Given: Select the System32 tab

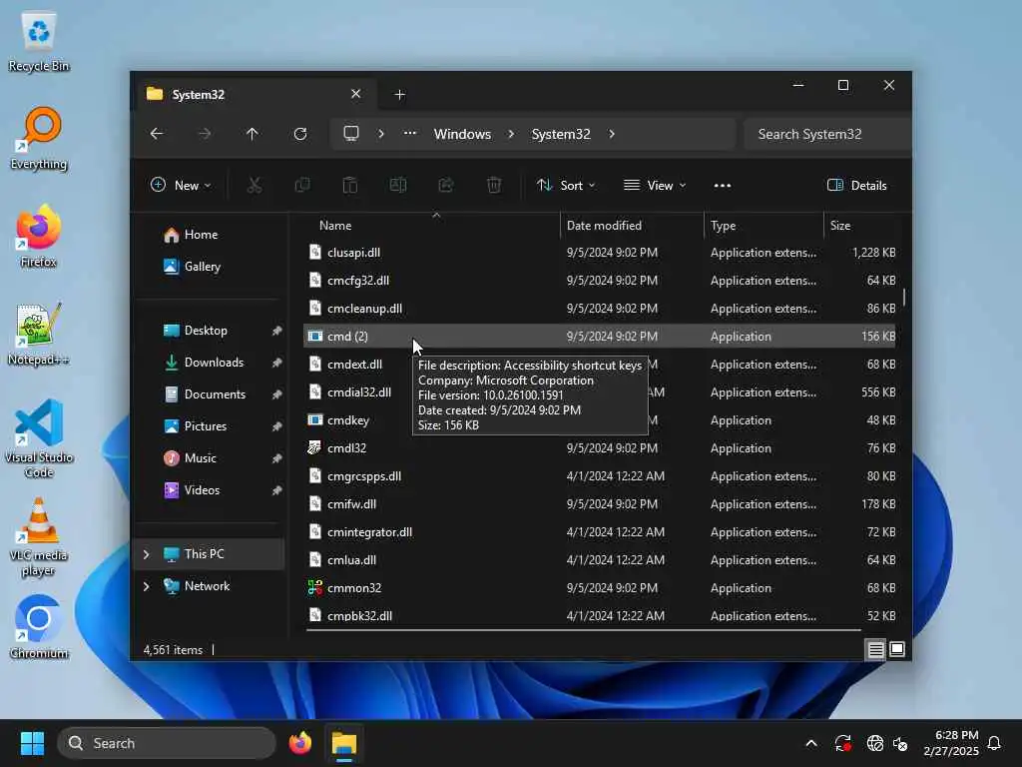Looking at the screenshot, I should (x=255, y=95).
